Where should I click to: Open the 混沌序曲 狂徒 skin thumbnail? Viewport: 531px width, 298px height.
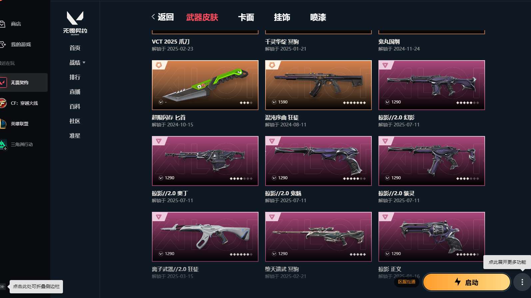tap(318, 85)
